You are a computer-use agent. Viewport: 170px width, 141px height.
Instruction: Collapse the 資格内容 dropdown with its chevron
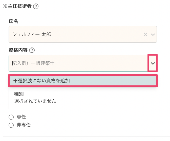tap(153, 63)
